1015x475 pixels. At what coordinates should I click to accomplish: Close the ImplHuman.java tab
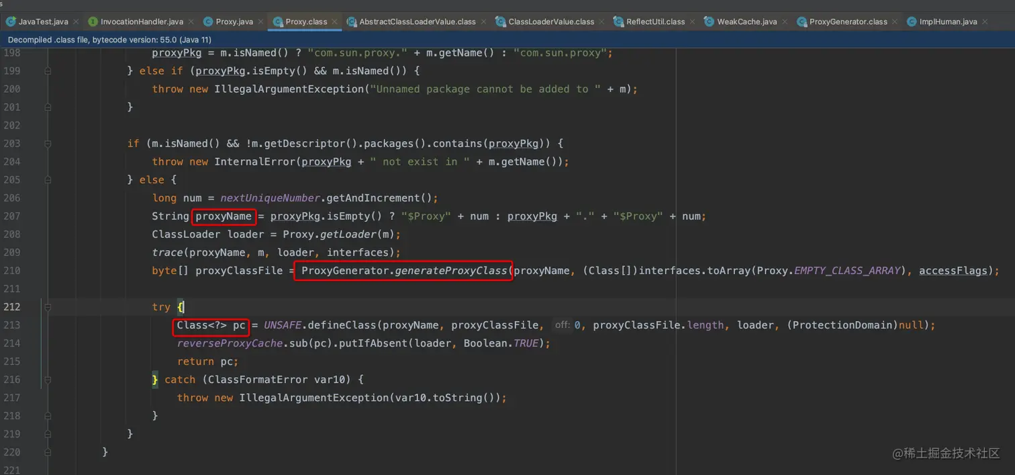pyautogui.click(x=984, y=21)
